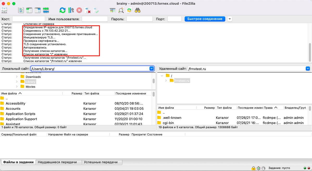This screenshot has height=171, width=312.
Task: Toggle the remote directory tree view
Action: [38, 10]
